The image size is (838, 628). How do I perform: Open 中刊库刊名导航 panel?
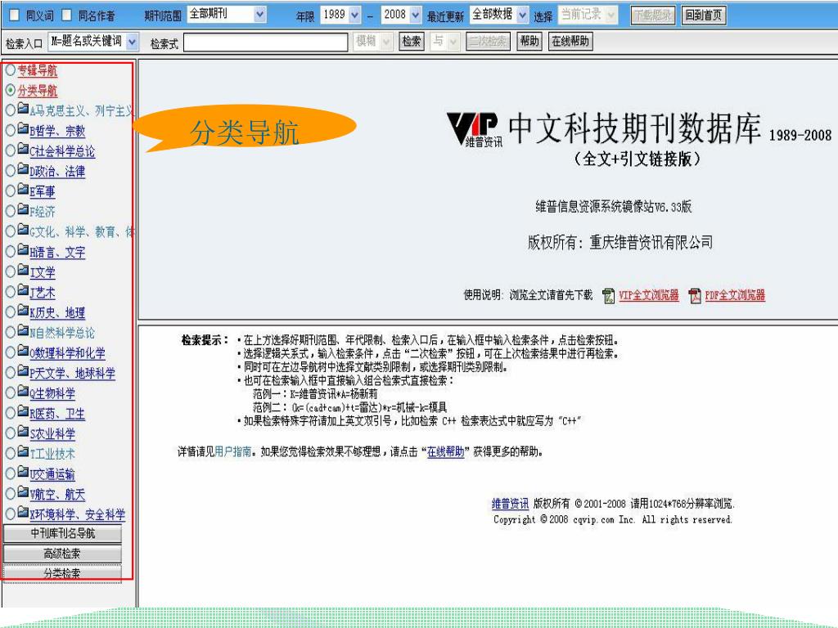tap(62, 533)
